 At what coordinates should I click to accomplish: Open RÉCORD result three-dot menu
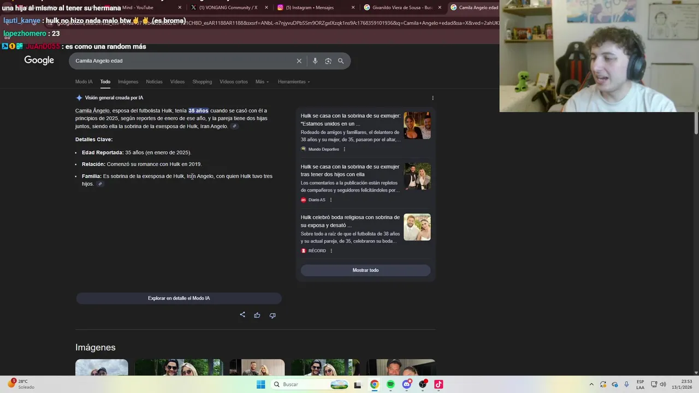tap(331, 251)
